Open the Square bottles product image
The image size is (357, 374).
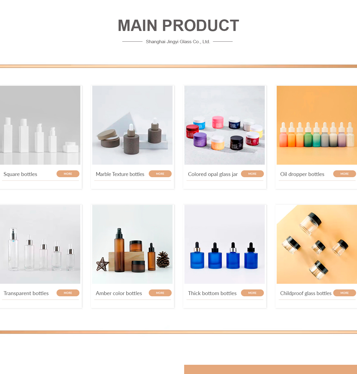[40, 125]
